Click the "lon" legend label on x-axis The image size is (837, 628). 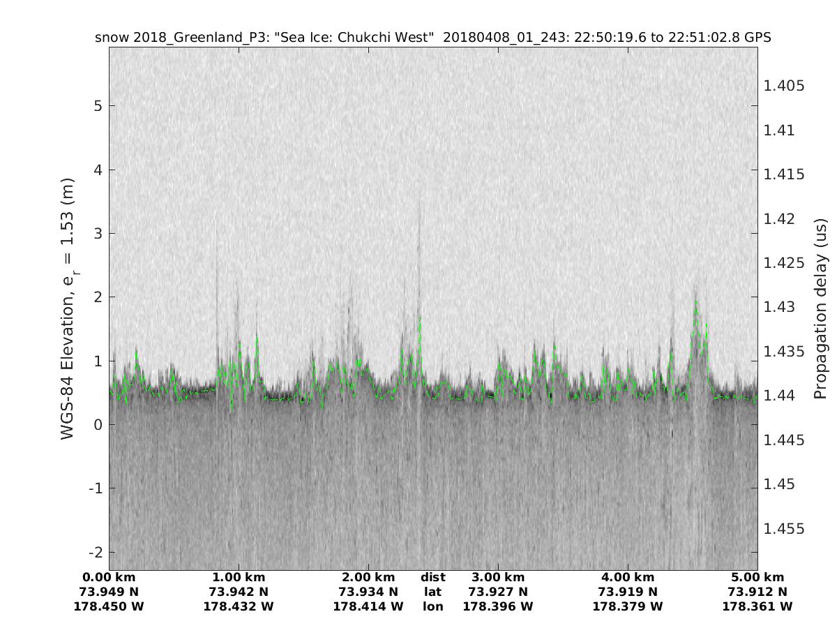pos(433,607)
